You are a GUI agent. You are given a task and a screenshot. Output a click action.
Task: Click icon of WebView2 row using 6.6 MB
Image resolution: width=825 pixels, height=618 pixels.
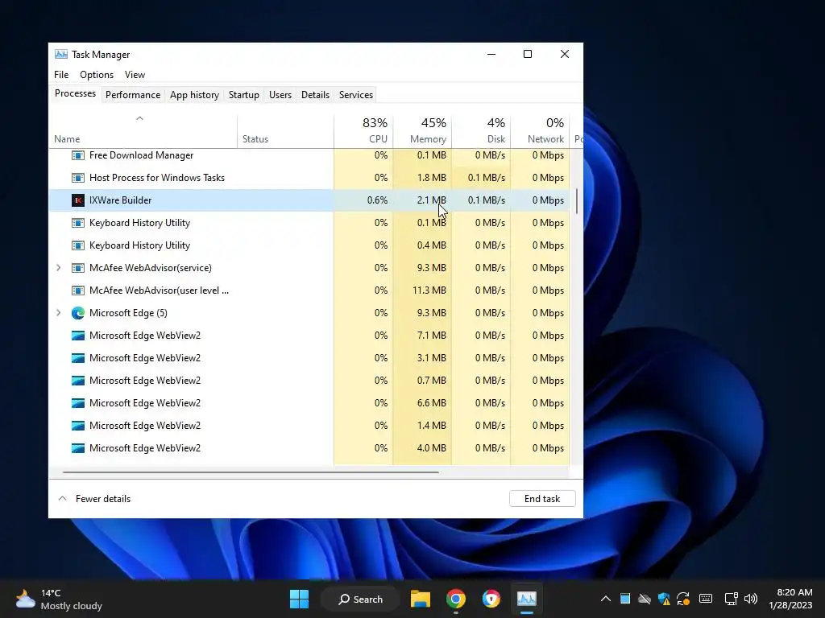[78, 403]
